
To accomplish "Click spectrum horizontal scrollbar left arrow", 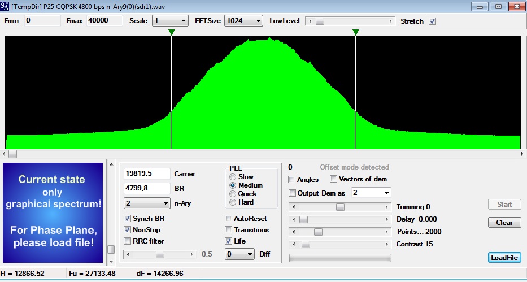I will pyautogui.click(x=3, y=154).
